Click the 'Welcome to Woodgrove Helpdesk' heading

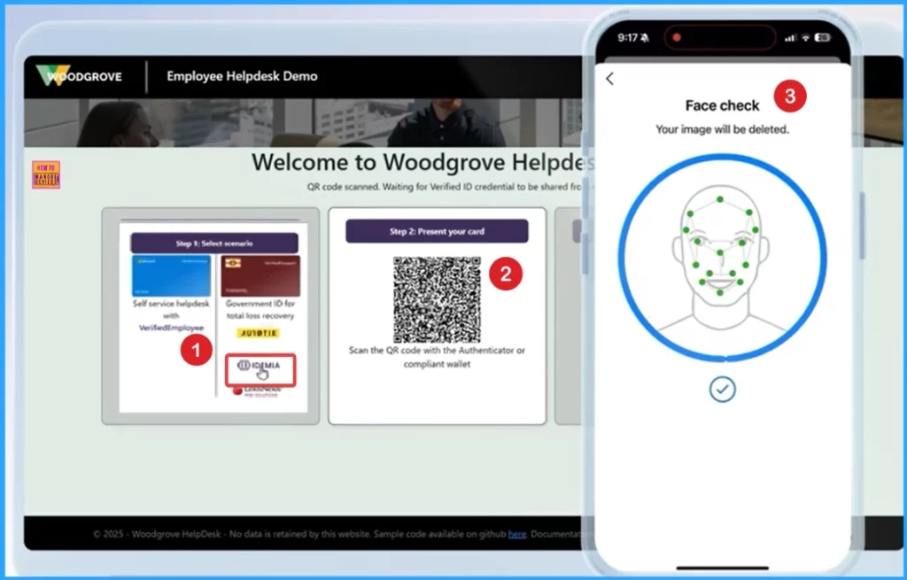[422, 163]
